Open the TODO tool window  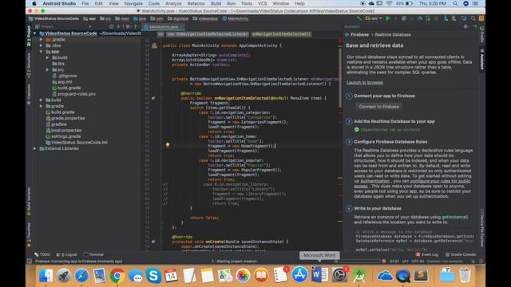[x=42, y=254]
